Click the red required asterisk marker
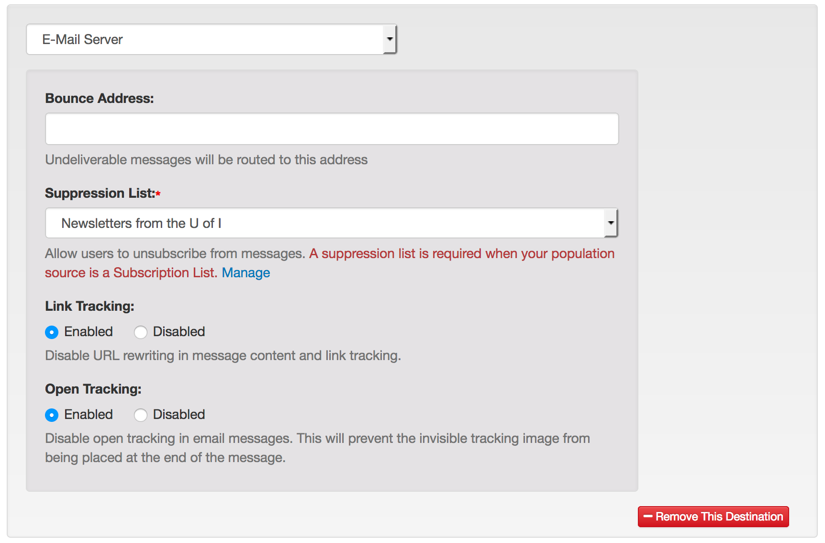Screen dimensions: 825x543 coord(158,194)
